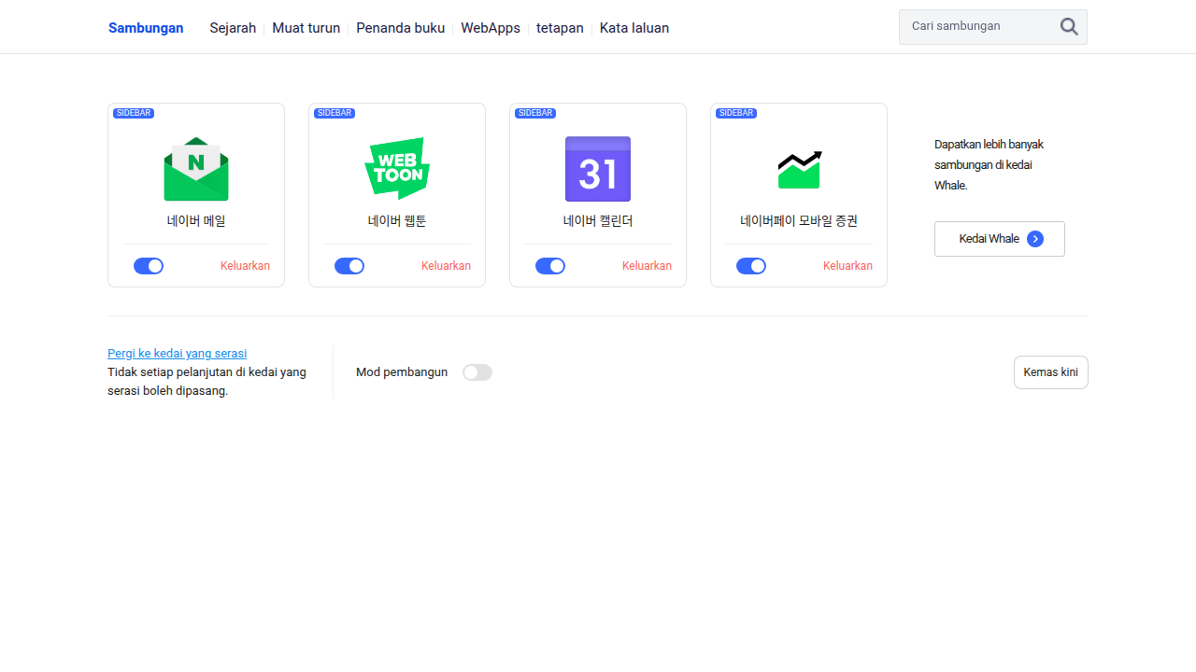Image resolution: width=1196 pixels, height=672 pixels.
Task: Click the Tidak setiap pelanjutan description text
Action: pos(206,382)
